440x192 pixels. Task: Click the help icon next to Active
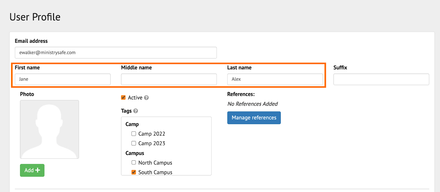click(x=146, y=98)
